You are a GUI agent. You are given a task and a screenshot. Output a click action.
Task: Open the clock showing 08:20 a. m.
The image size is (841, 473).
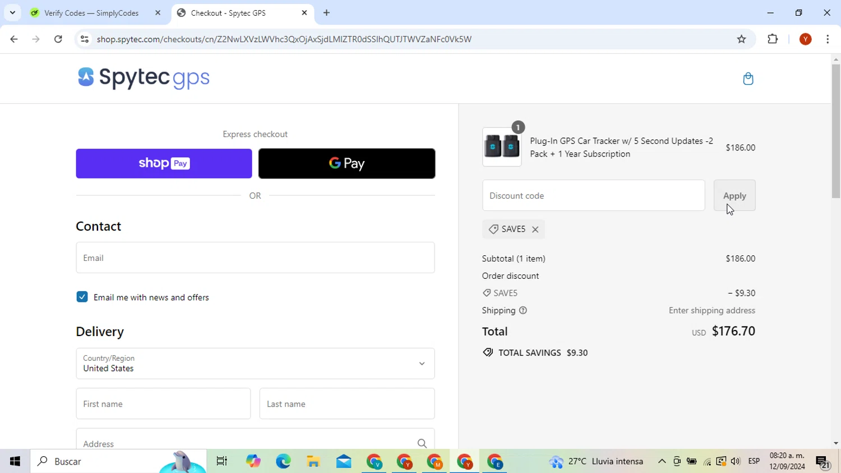787,461
